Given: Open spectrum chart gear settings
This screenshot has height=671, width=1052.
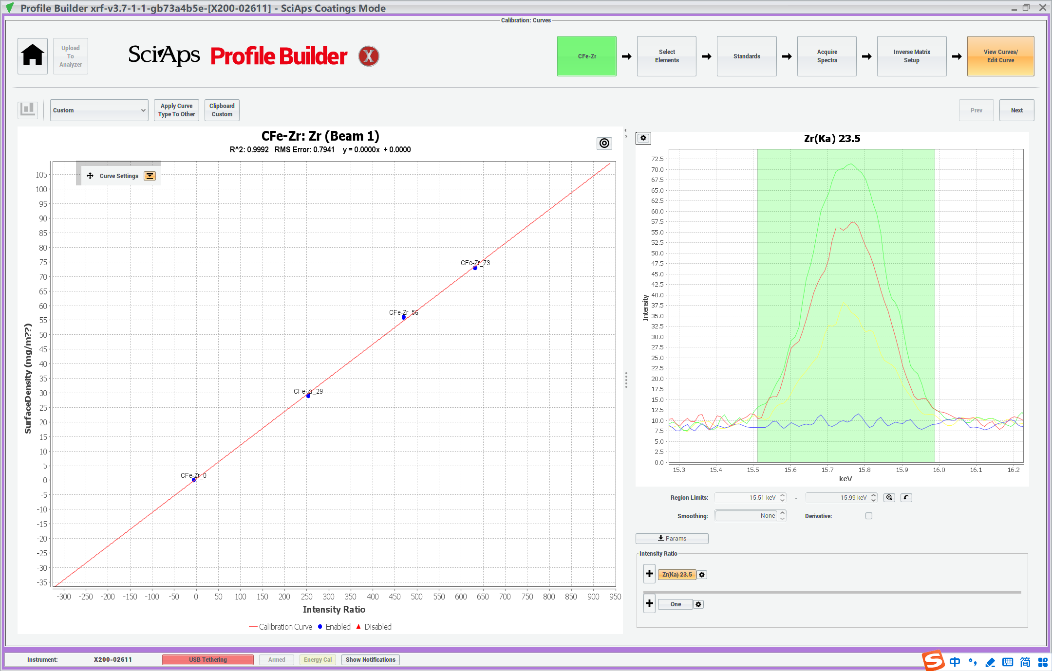Looking at the screenshot, I should [643, 138].
